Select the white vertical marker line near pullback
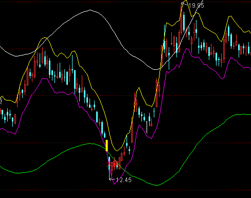Screen dimensions: 251x198 (x=147, y=127)
